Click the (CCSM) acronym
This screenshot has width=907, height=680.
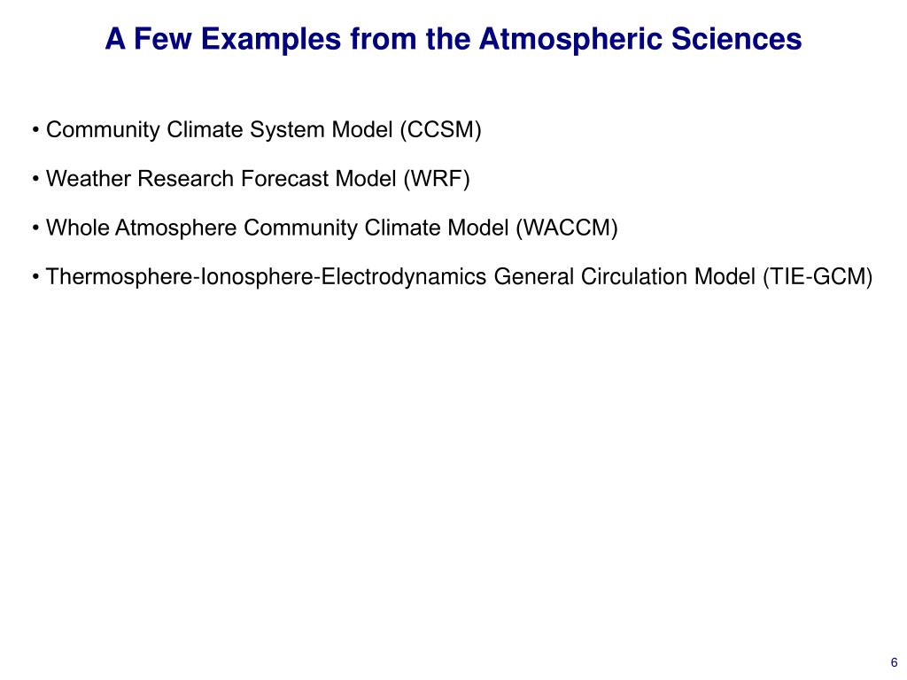click(x=441, y=129)
